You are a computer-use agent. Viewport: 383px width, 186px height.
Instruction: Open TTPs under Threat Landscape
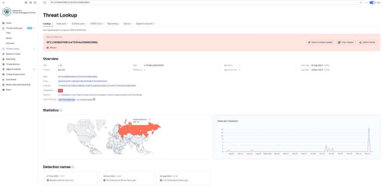click(x=8, y=33)
